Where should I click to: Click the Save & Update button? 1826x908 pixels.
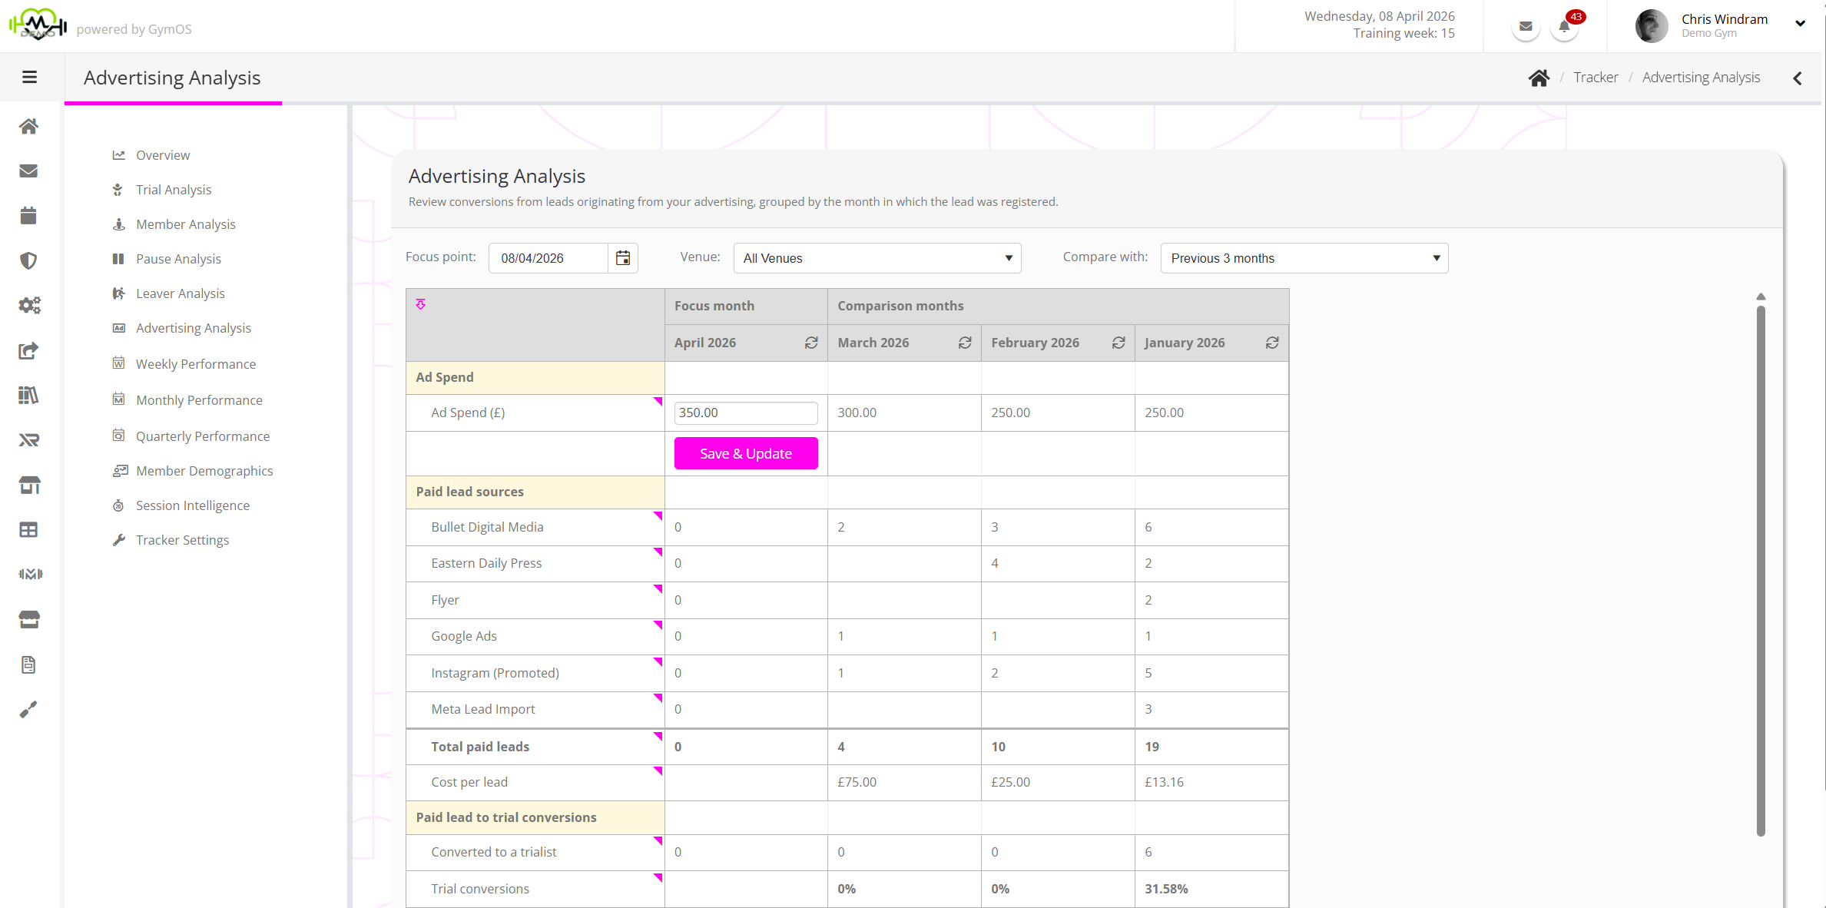(x=745, y=453)
